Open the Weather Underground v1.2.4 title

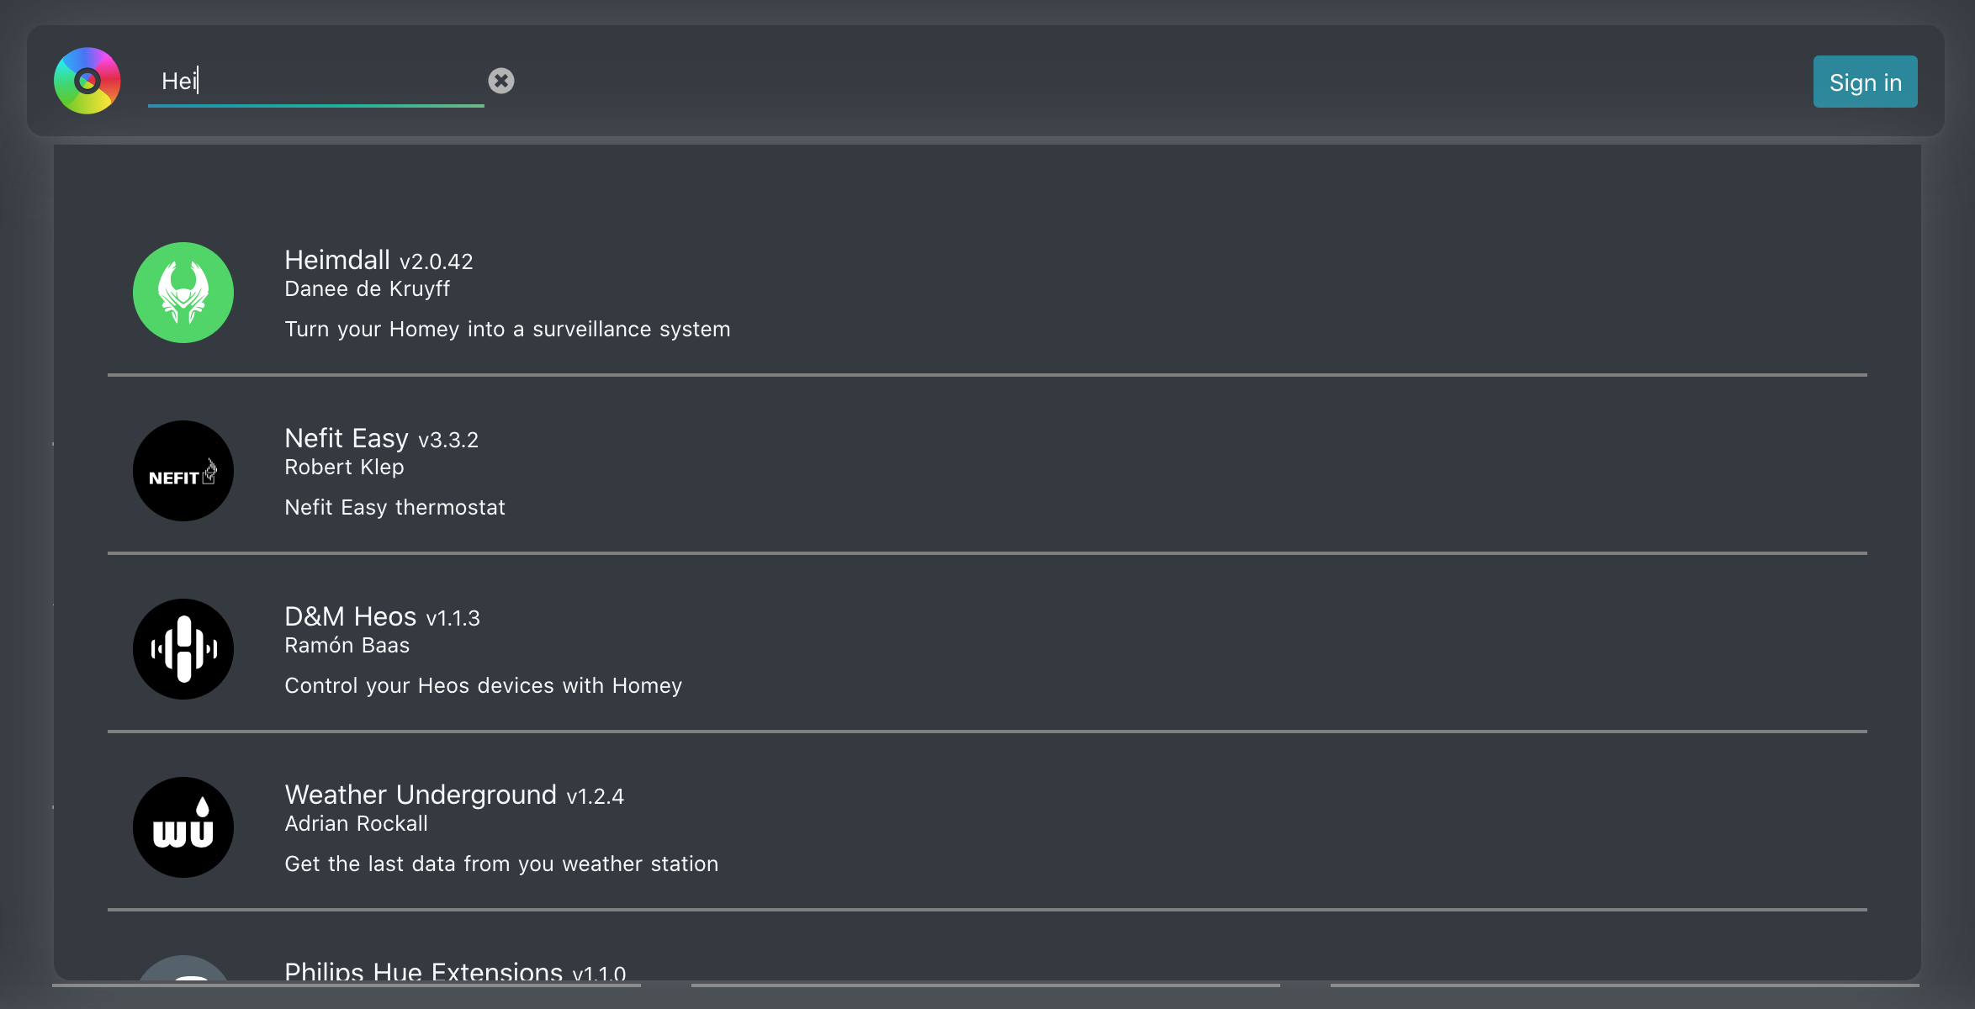click(454, 795)
